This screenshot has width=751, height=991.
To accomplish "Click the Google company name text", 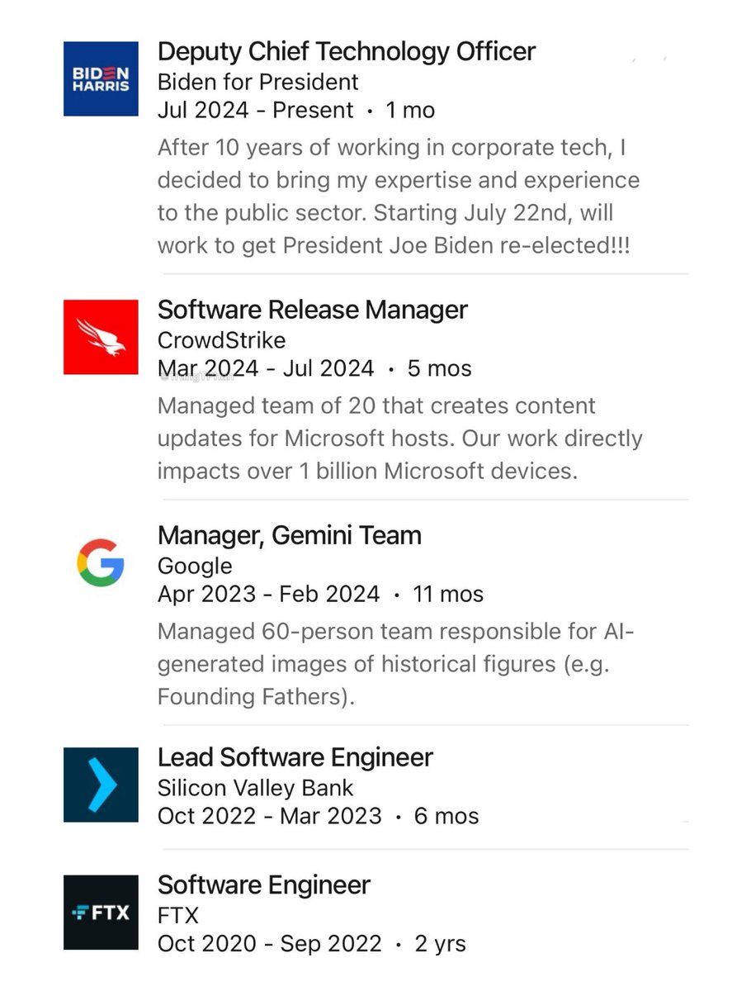I will point(195,567).
